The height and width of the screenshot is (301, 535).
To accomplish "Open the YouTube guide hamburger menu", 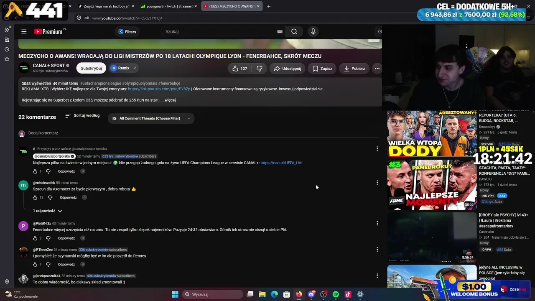I will coord(24,32).
